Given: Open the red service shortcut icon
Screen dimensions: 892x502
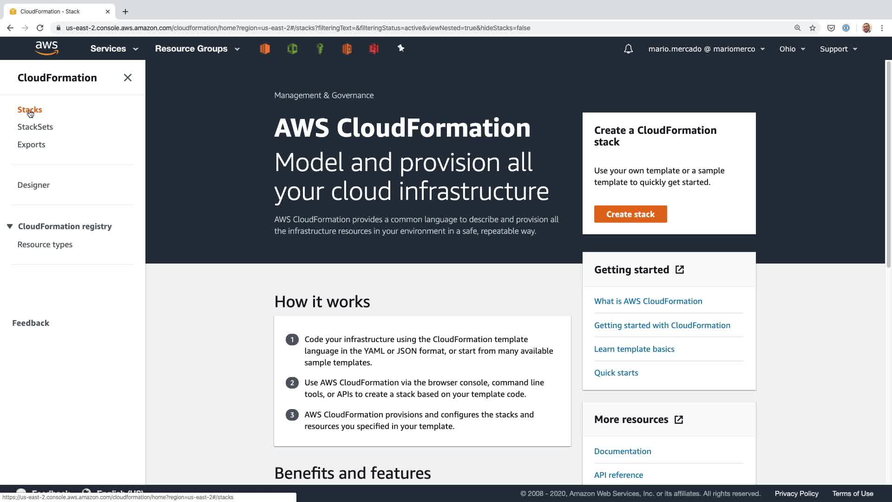Looking at the screenshot, I should coord(374,49).
